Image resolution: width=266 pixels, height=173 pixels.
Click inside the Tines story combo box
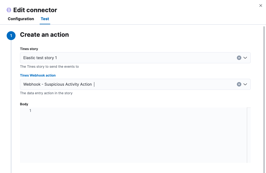(125, 58)
